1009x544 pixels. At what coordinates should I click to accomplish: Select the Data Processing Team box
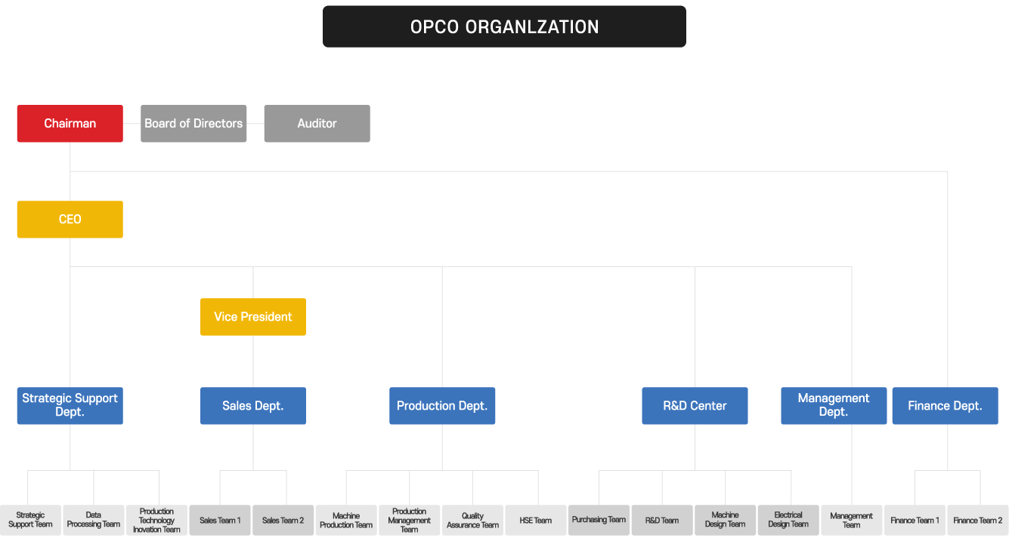point(93,520)
